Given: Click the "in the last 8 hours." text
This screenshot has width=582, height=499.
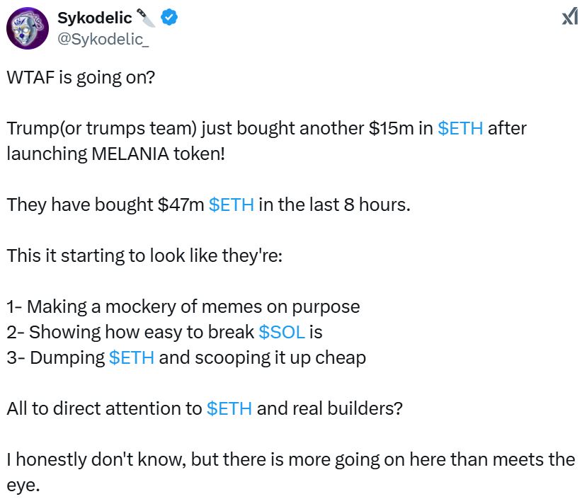Looking at the screenshot, I should pyautogui.click(x=333, y=205).
